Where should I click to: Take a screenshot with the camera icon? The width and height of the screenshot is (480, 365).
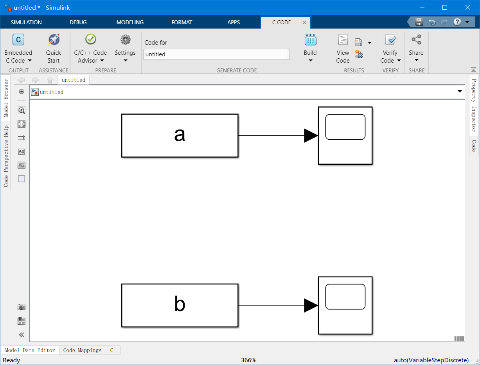pos(22,307)
